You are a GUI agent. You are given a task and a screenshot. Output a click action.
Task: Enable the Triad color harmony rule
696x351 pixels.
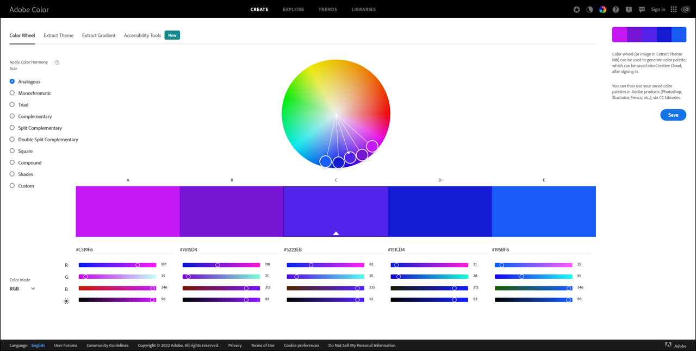click(11, 104)
